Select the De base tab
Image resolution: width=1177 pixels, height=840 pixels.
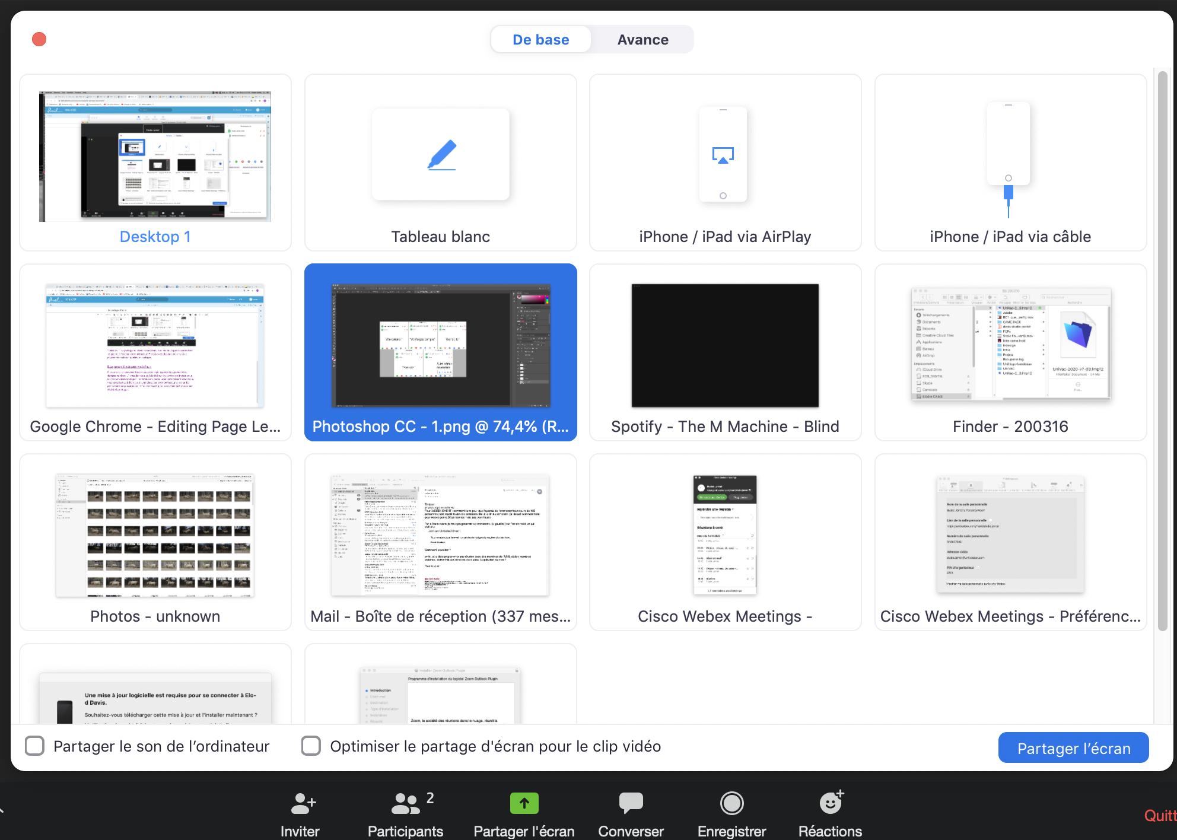tap(540, 40)
